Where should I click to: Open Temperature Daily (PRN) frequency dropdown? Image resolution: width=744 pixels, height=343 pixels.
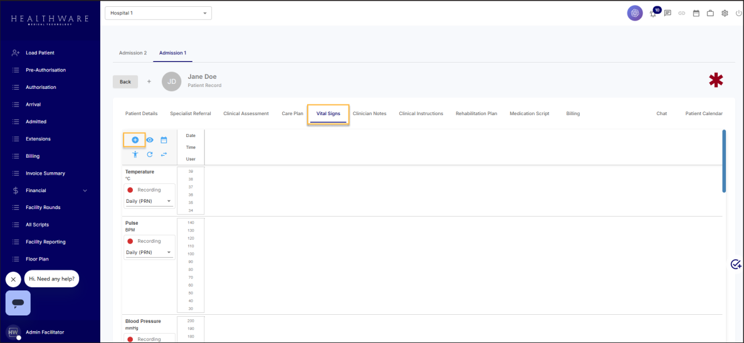pyautogui.click(x=149, y=202)
